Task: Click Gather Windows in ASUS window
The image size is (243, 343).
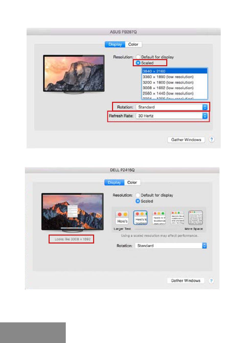Action: pyautogui.click(x=186, y=140)
